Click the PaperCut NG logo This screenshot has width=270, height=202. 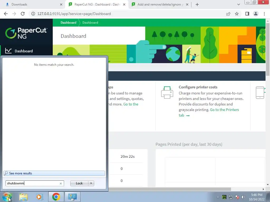click(26, 33)
